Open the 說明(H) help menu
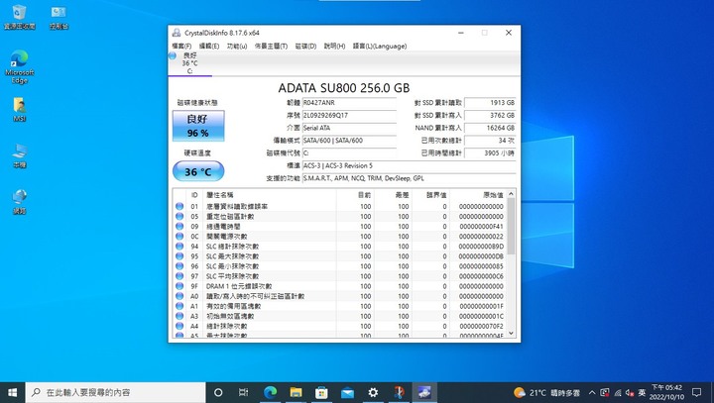The width and height of the screenshot is (714, 403). click(335, 46)
